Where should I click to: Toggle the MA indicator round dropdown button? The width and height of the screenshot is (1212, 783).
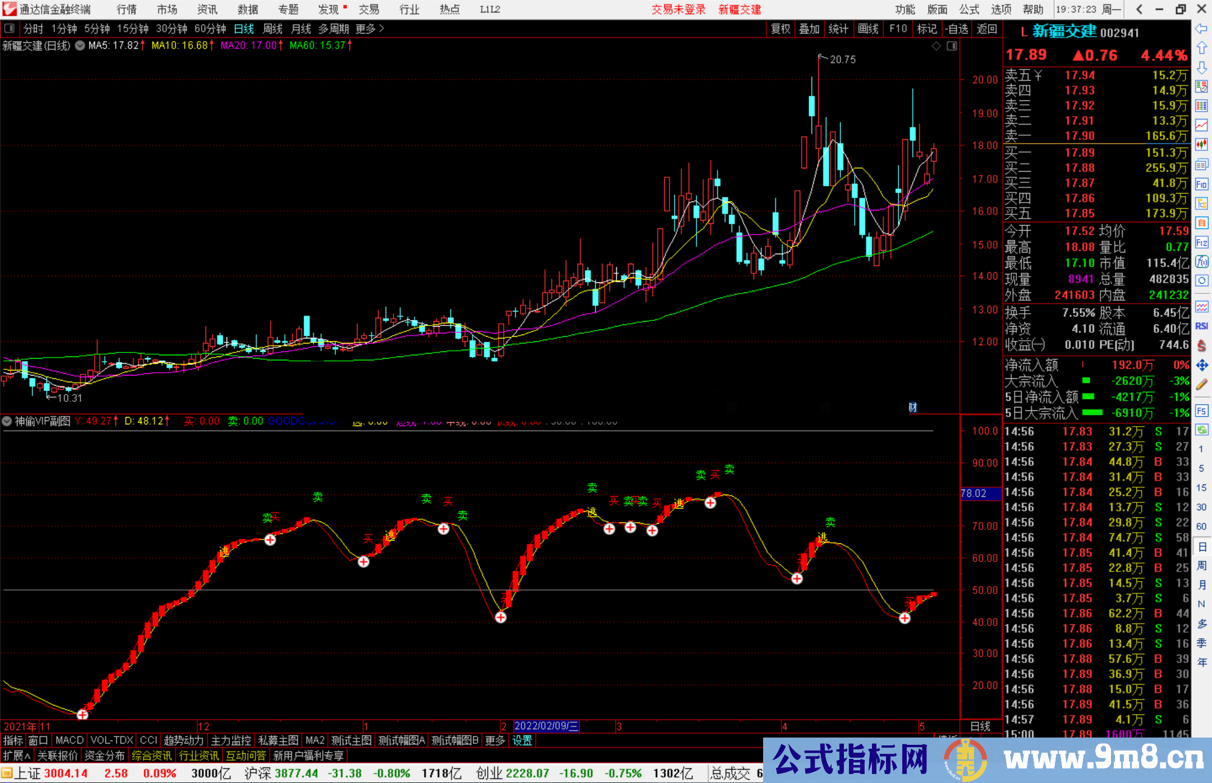[80, 45]
